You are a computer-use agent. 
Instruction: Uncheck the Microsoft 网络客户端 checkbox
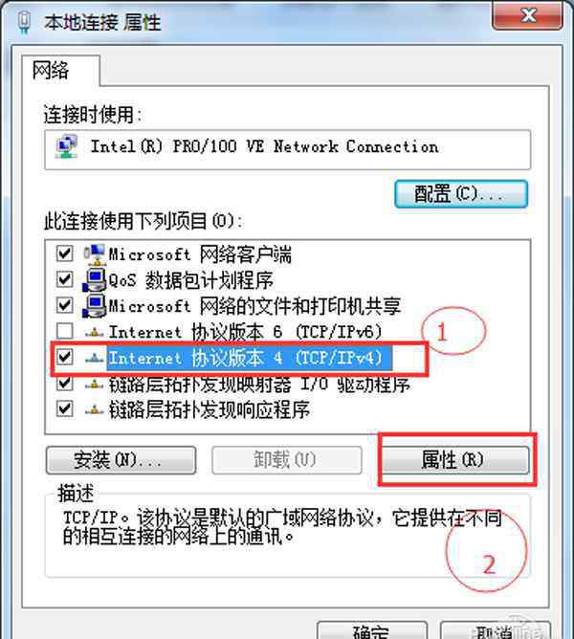tap(65, 253)
